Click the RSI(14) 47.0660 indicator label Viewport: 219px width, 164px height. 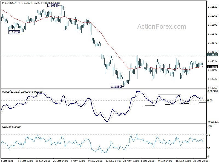tap(11, 127)
